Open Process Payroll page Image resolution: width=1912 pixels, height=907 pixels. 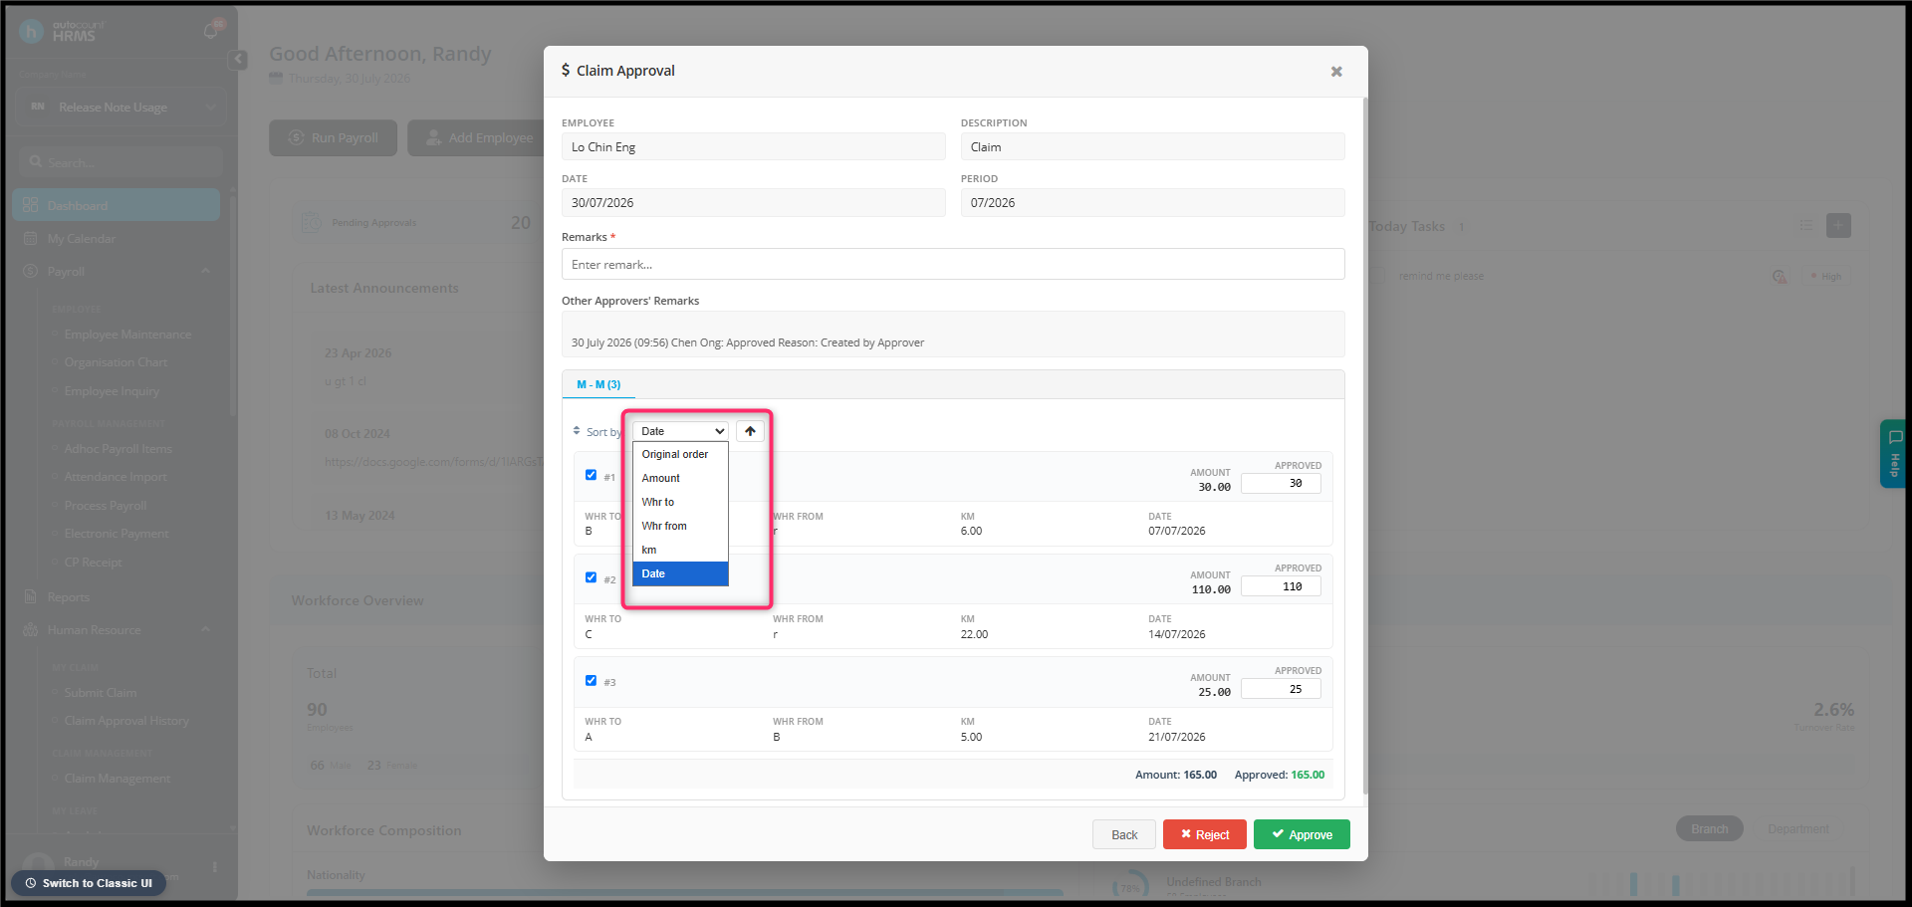click(x=105, y=506)
